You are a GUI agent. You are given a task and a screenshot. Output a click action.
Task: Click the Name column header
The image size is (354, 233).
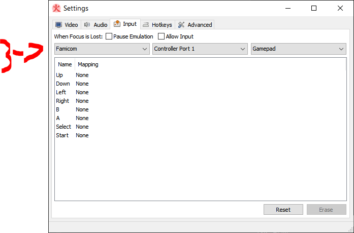coord(65,64)
